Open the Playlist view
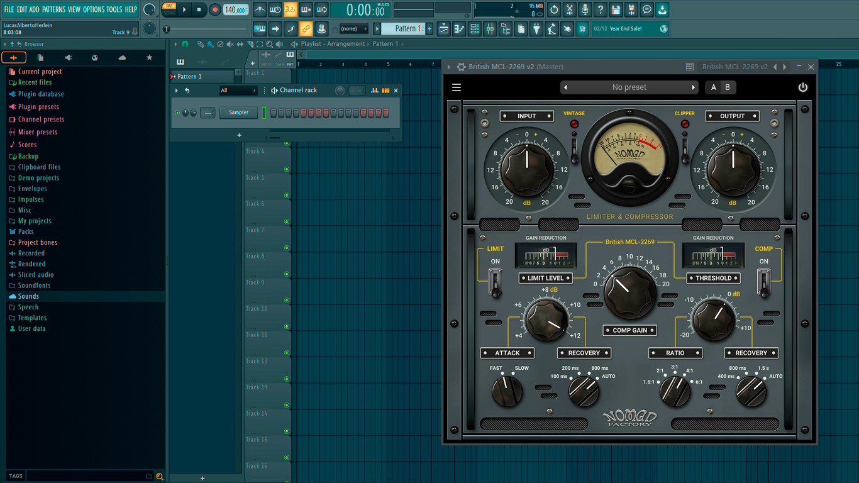 443,29
